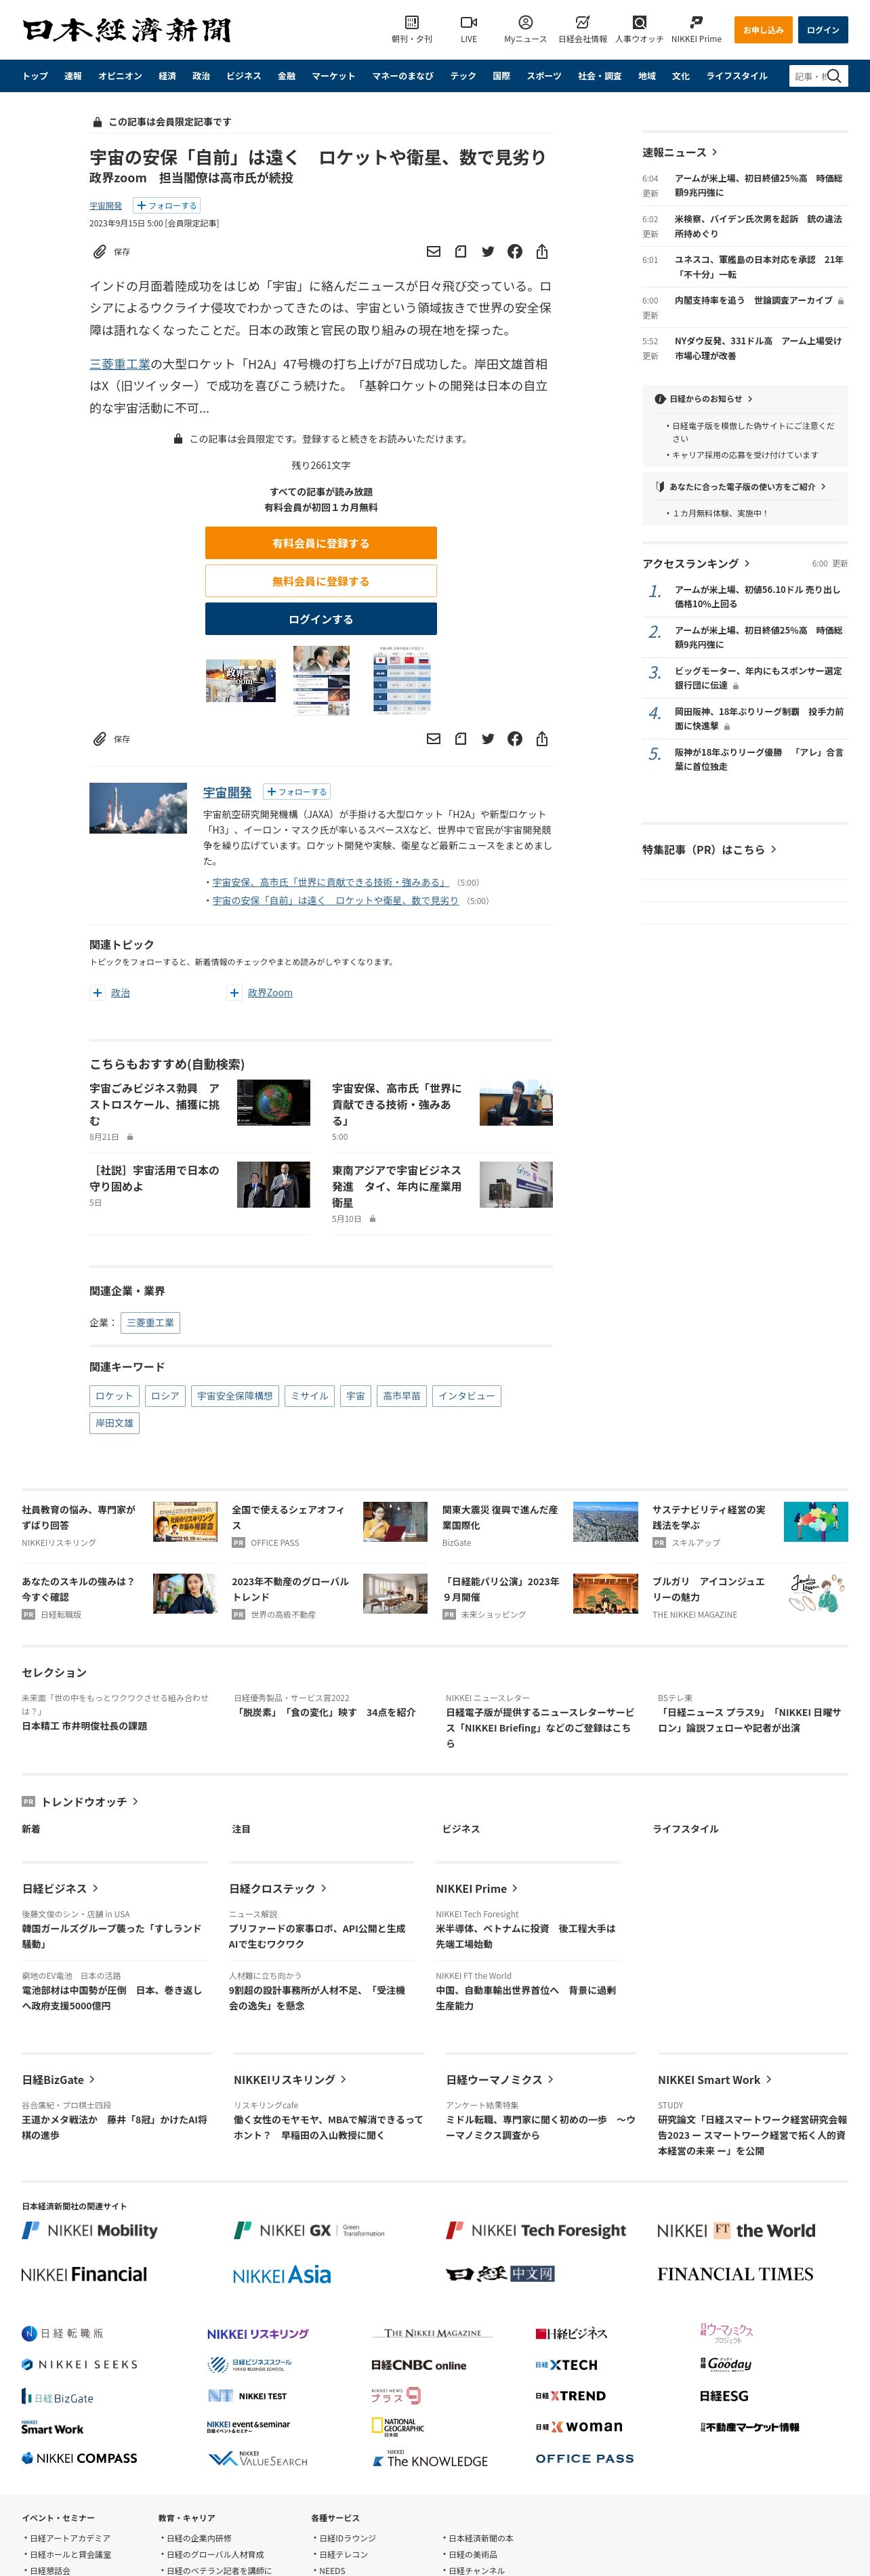The height and width of the screenshot is (2576, 870).
Task: Expand あなたに合った電子版の使い方 chevron
Action: tap(823, 487)
